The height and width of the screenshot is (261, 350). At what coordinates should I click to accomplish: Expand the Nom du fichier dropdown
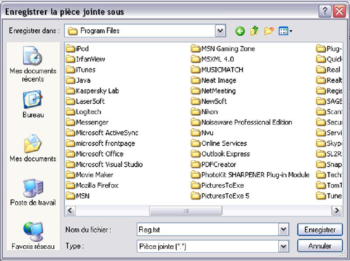283,230
